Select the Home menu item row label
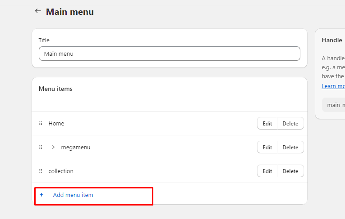The image size is (345, 219). tap(56, 123)
